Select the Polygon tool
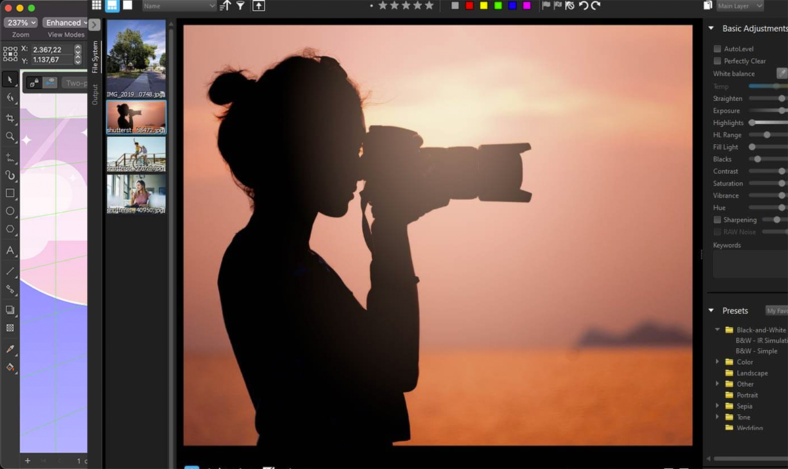 tap(9, 229)
